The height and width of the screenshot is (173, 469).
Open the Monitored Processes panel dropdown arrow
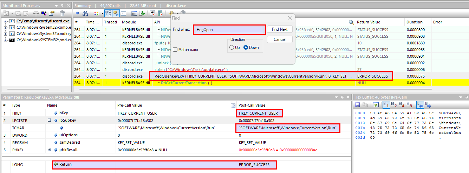point(56,6)
